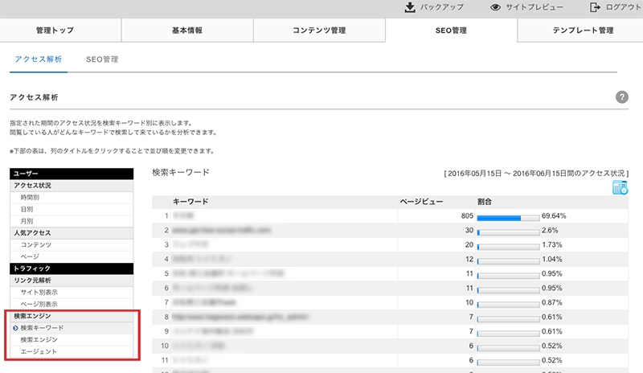The width and height of the screenshot is (643, 373).
Task: Select エージェント in the sidebar
Action: (x=38, y=352)
